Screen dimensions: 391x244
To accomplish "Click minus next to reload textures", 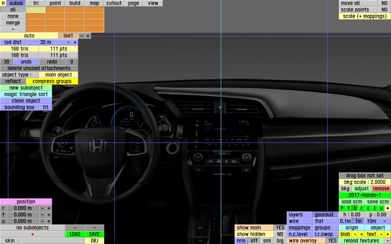I will (x=388, y=241).
